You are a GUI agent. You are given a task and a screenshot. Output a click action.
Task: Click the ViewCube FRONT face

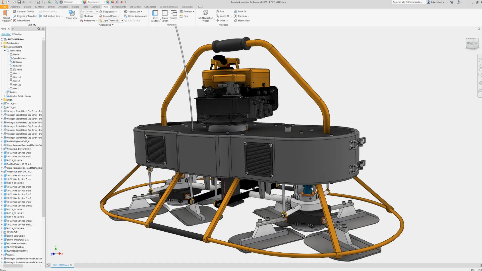pyautogui.click(x=470, y=43)
